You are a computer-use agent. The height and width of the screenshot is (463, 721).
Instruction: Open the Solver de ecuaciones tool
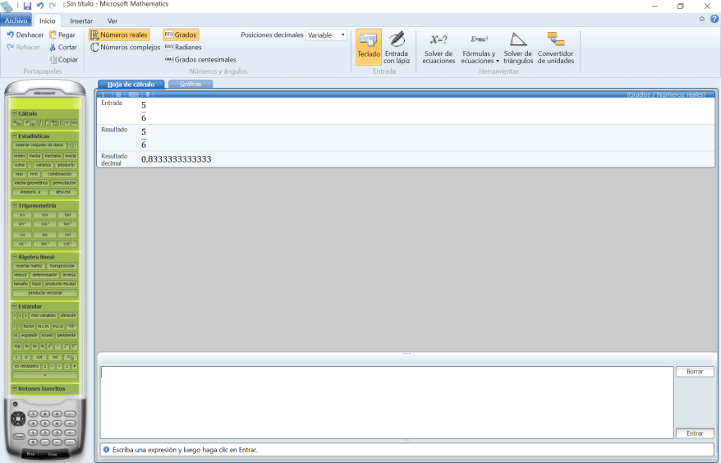click(x=439, y=47)
